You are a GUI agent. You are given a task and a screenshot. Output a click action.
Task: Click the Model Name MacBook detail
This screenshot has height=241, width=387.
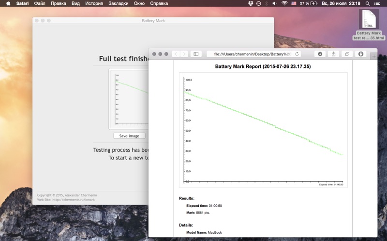point(204,232)
